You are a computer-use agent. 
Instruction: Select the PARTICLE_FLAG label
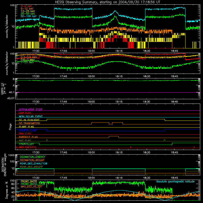coord(28,137)
